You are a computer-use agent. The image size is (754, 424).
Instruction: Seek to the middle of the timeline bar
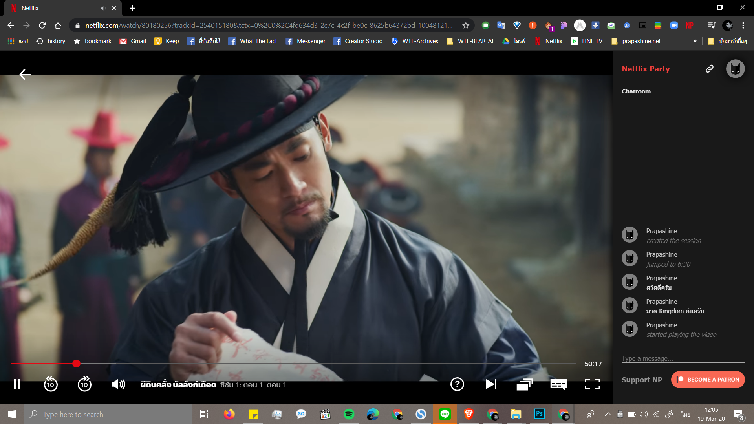click(x=293, y=364)
